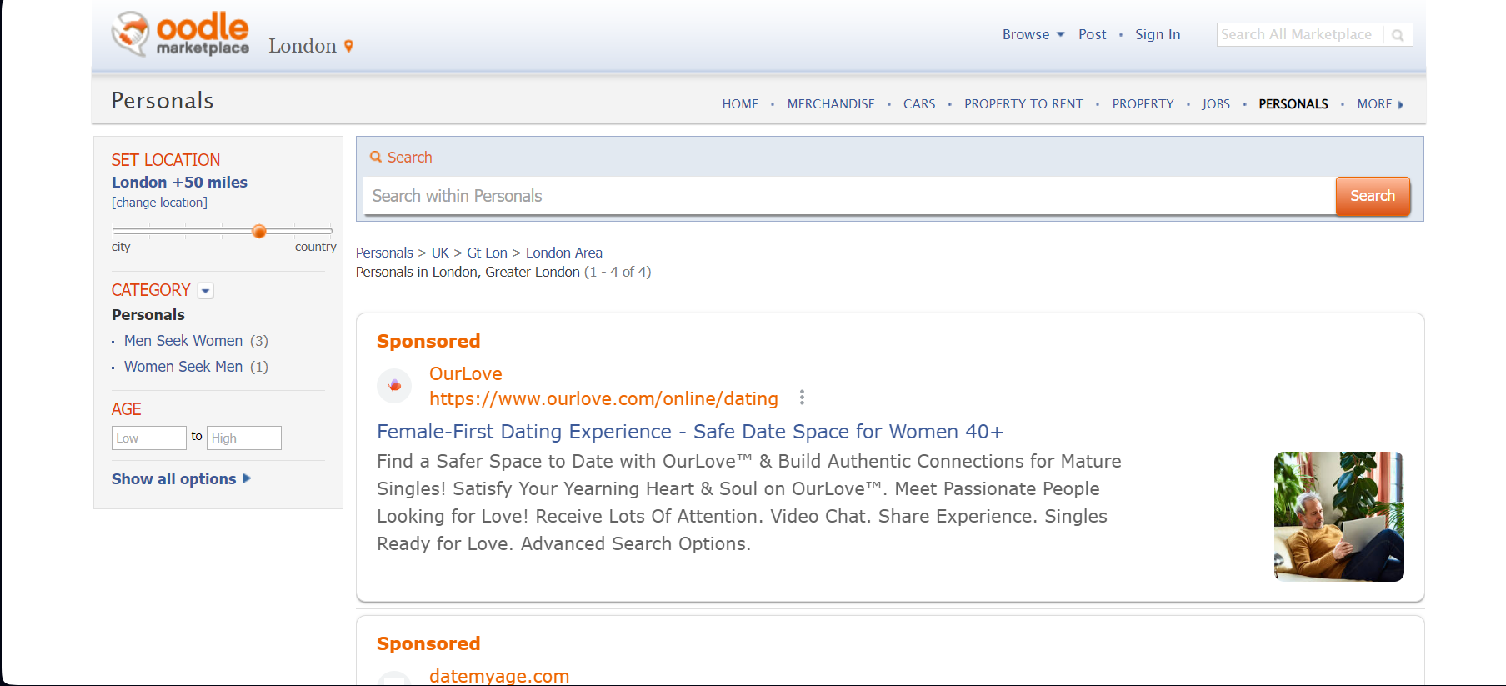
Task: Click the Personals page heading
Action: (x=163, y=101)
